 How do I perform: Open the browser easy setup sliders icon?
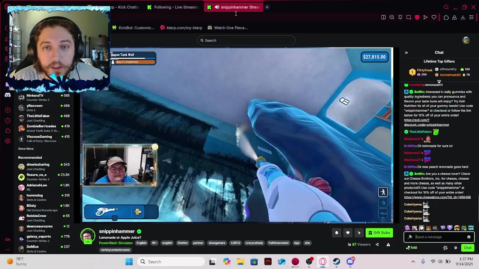[472, 17]
